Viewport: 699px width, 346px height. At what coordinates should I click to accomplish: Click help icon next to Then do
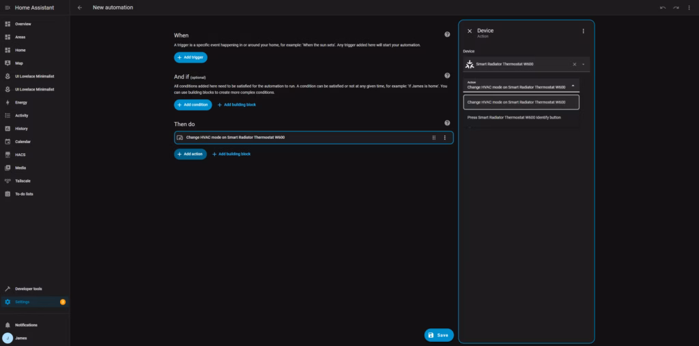[447, 123]
